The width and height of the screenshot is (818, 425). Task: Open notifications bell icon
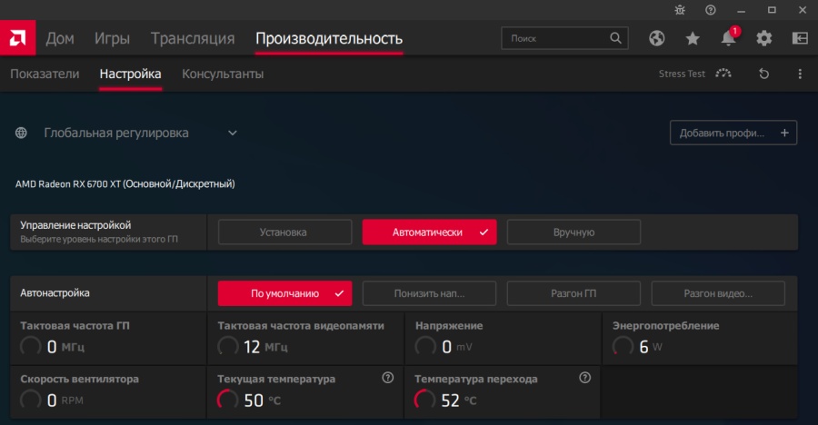(728, 38)
